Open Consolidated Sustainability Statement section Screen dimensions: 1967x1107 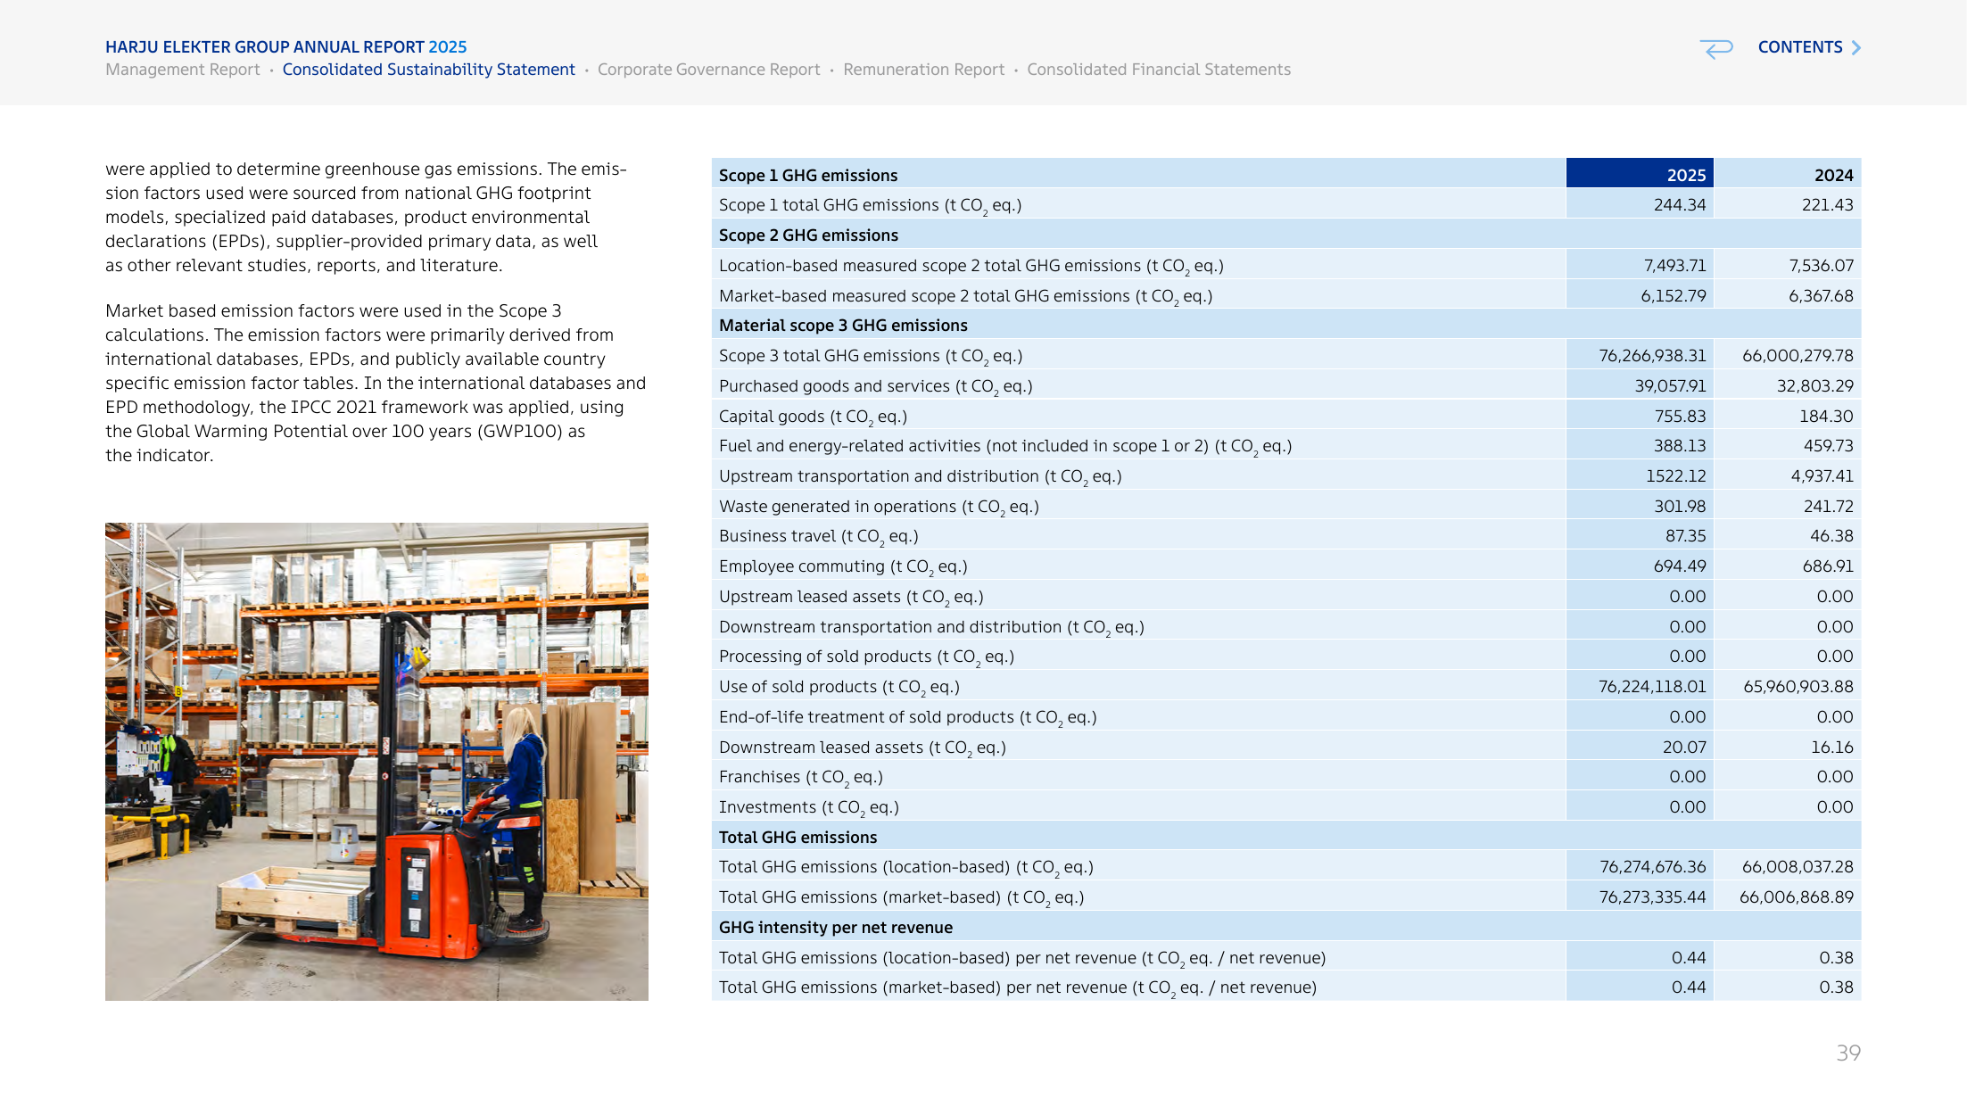(x=428, y=70)
